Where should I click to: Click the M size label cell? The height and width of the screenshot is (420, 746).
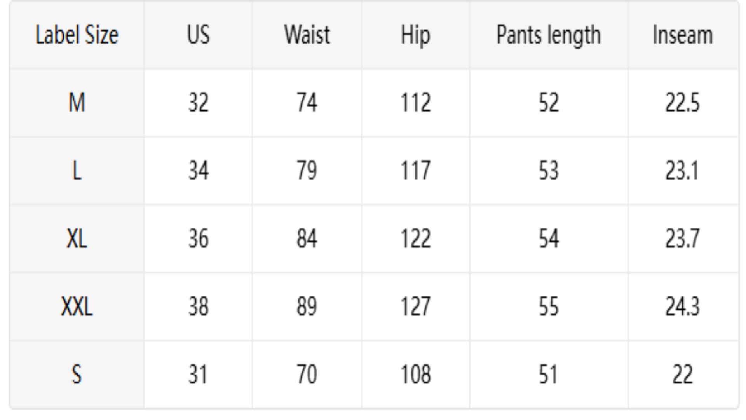pos(77,103)
